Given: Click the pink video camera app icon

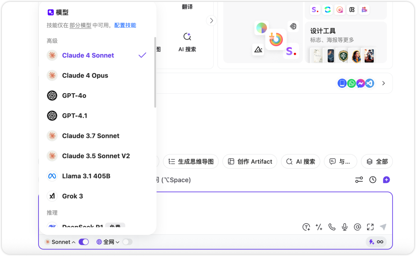Looking at the screenshot, I should tap(364, 10).
